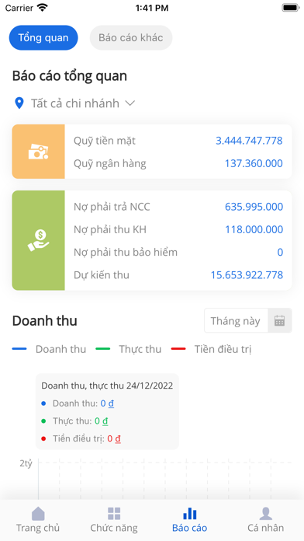Click the green Thực thu legend line
This screenshot has width=304, height=541.
[102, 349]
